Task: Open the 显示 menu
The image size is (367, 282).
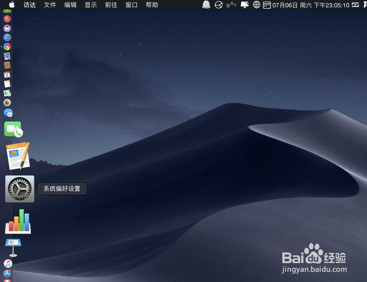Action: click(91, 5)
